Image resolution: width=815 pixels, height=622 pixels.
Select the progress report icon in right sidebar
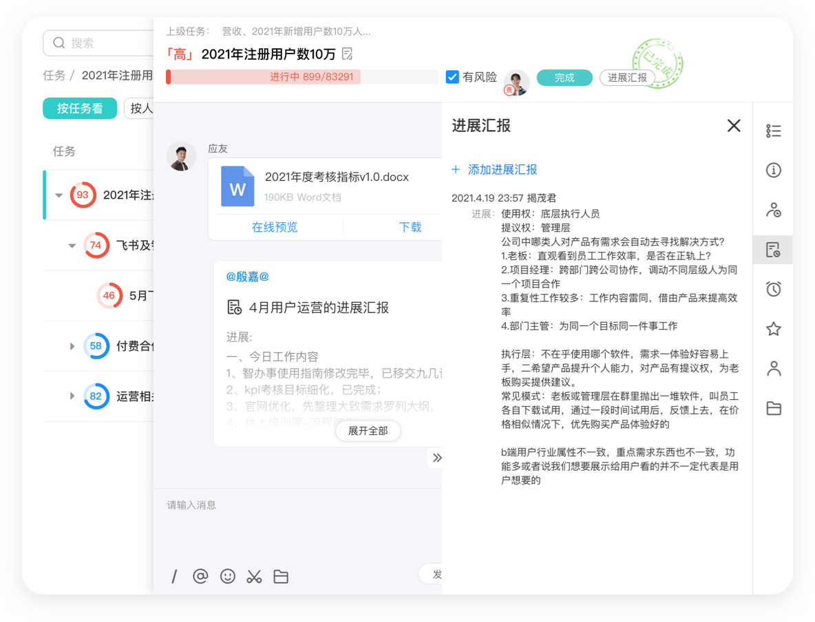point(774,250)
